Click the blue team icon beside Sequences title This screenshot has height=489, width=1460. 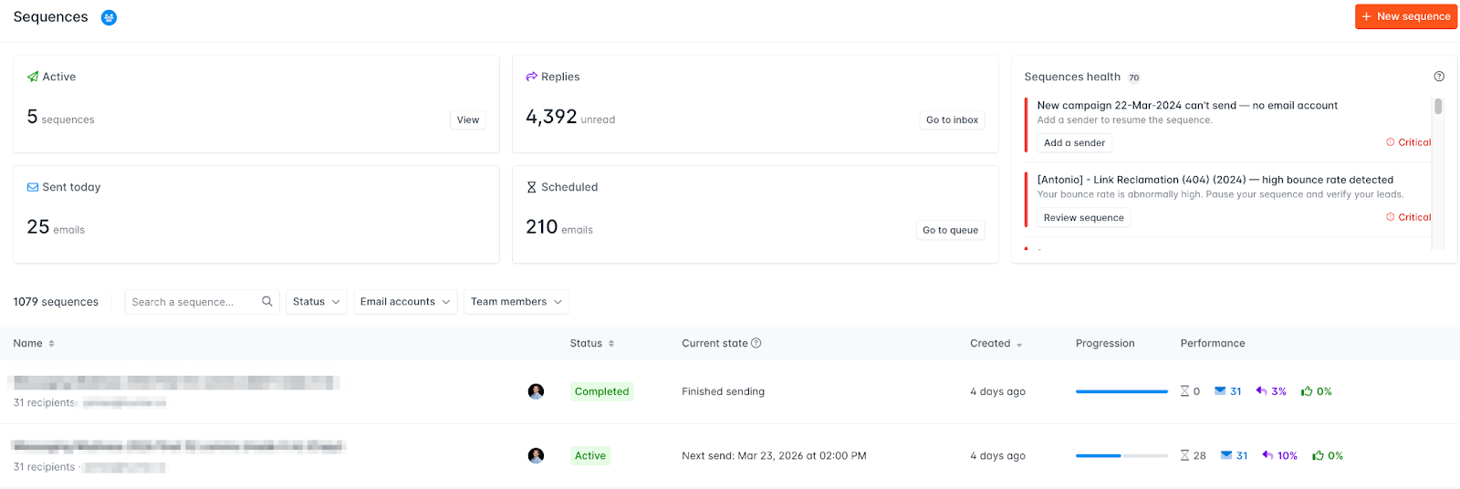tap(109, 17)
